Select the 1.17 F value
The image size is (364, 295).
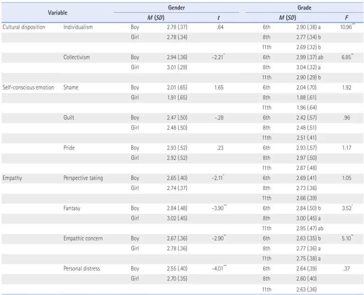346,148
